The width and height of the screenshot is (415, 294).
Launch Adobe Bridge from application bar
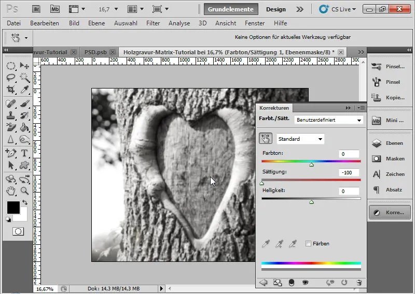point(36,9)
